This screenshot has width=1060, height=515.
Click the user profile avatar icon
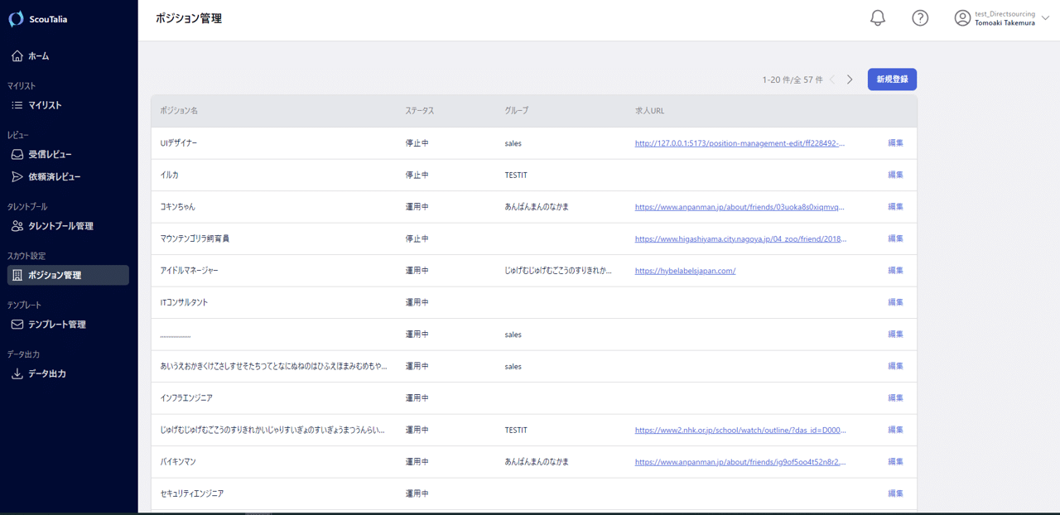point(962,18)
